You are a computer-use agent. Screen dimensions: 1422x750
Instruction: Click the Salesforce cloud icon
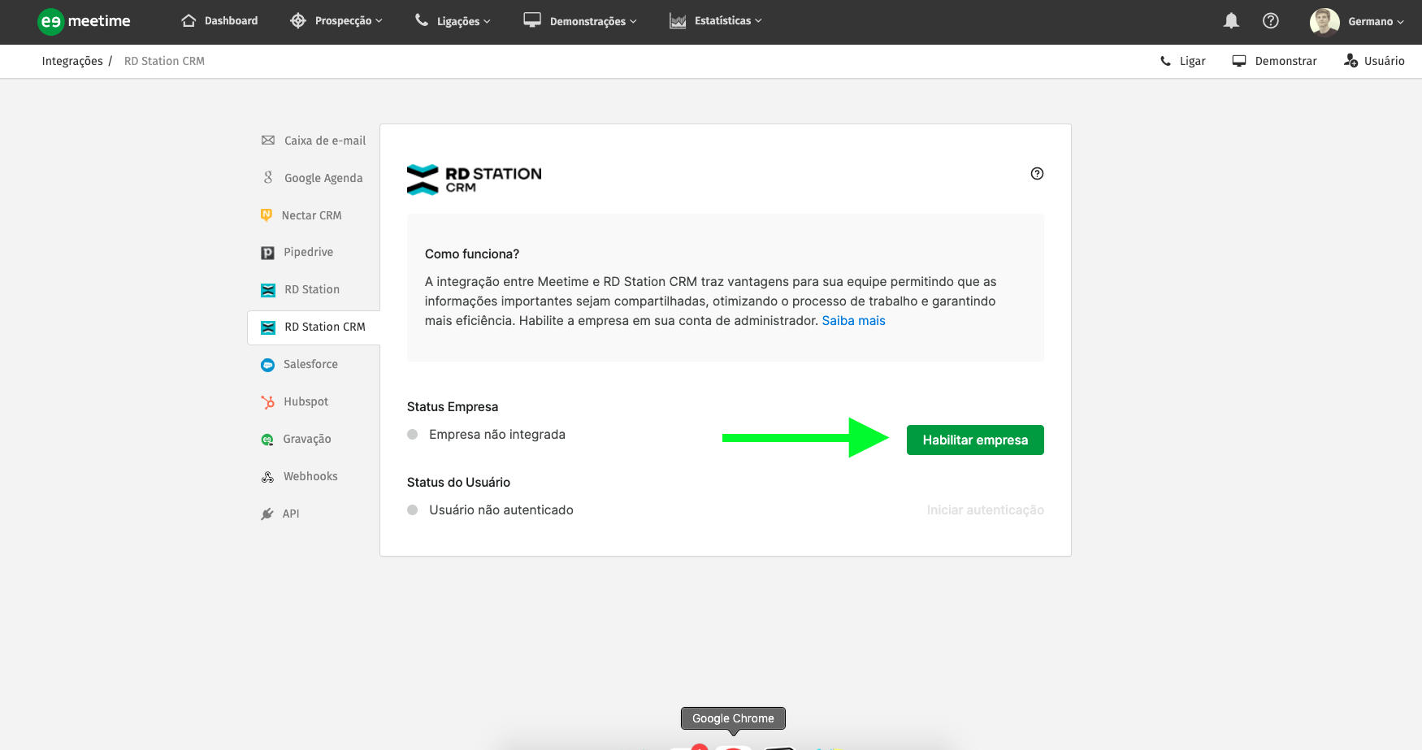267,365
